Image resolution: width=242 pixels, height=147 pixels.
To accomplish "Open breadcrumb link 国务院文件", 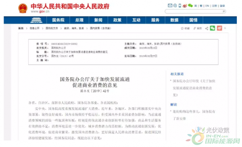I will 52,28.
